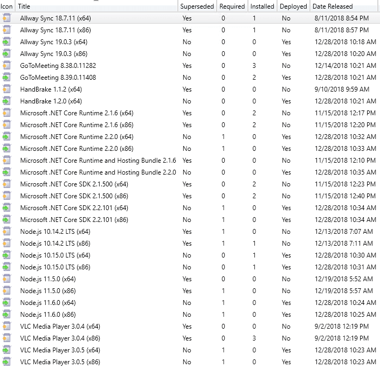Click the icon for VLC Media Player 3.0.4 (x64)

pos(7,327)
